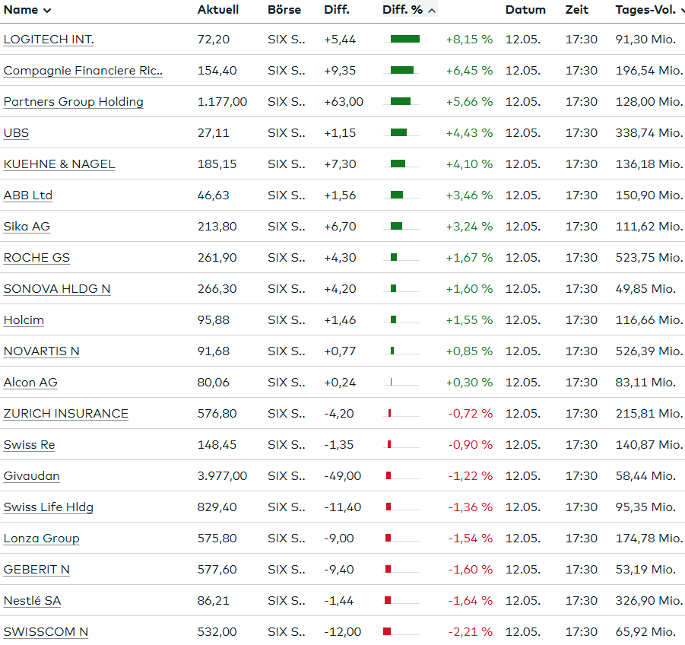Open the ROCHE GS link
The height and width of the screenshot is (645, 685).
pyautogui.click(x=36, y=257)
